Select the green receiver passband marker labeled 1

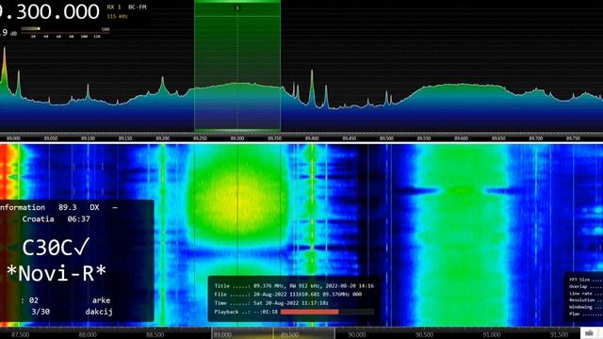(237, 8)
